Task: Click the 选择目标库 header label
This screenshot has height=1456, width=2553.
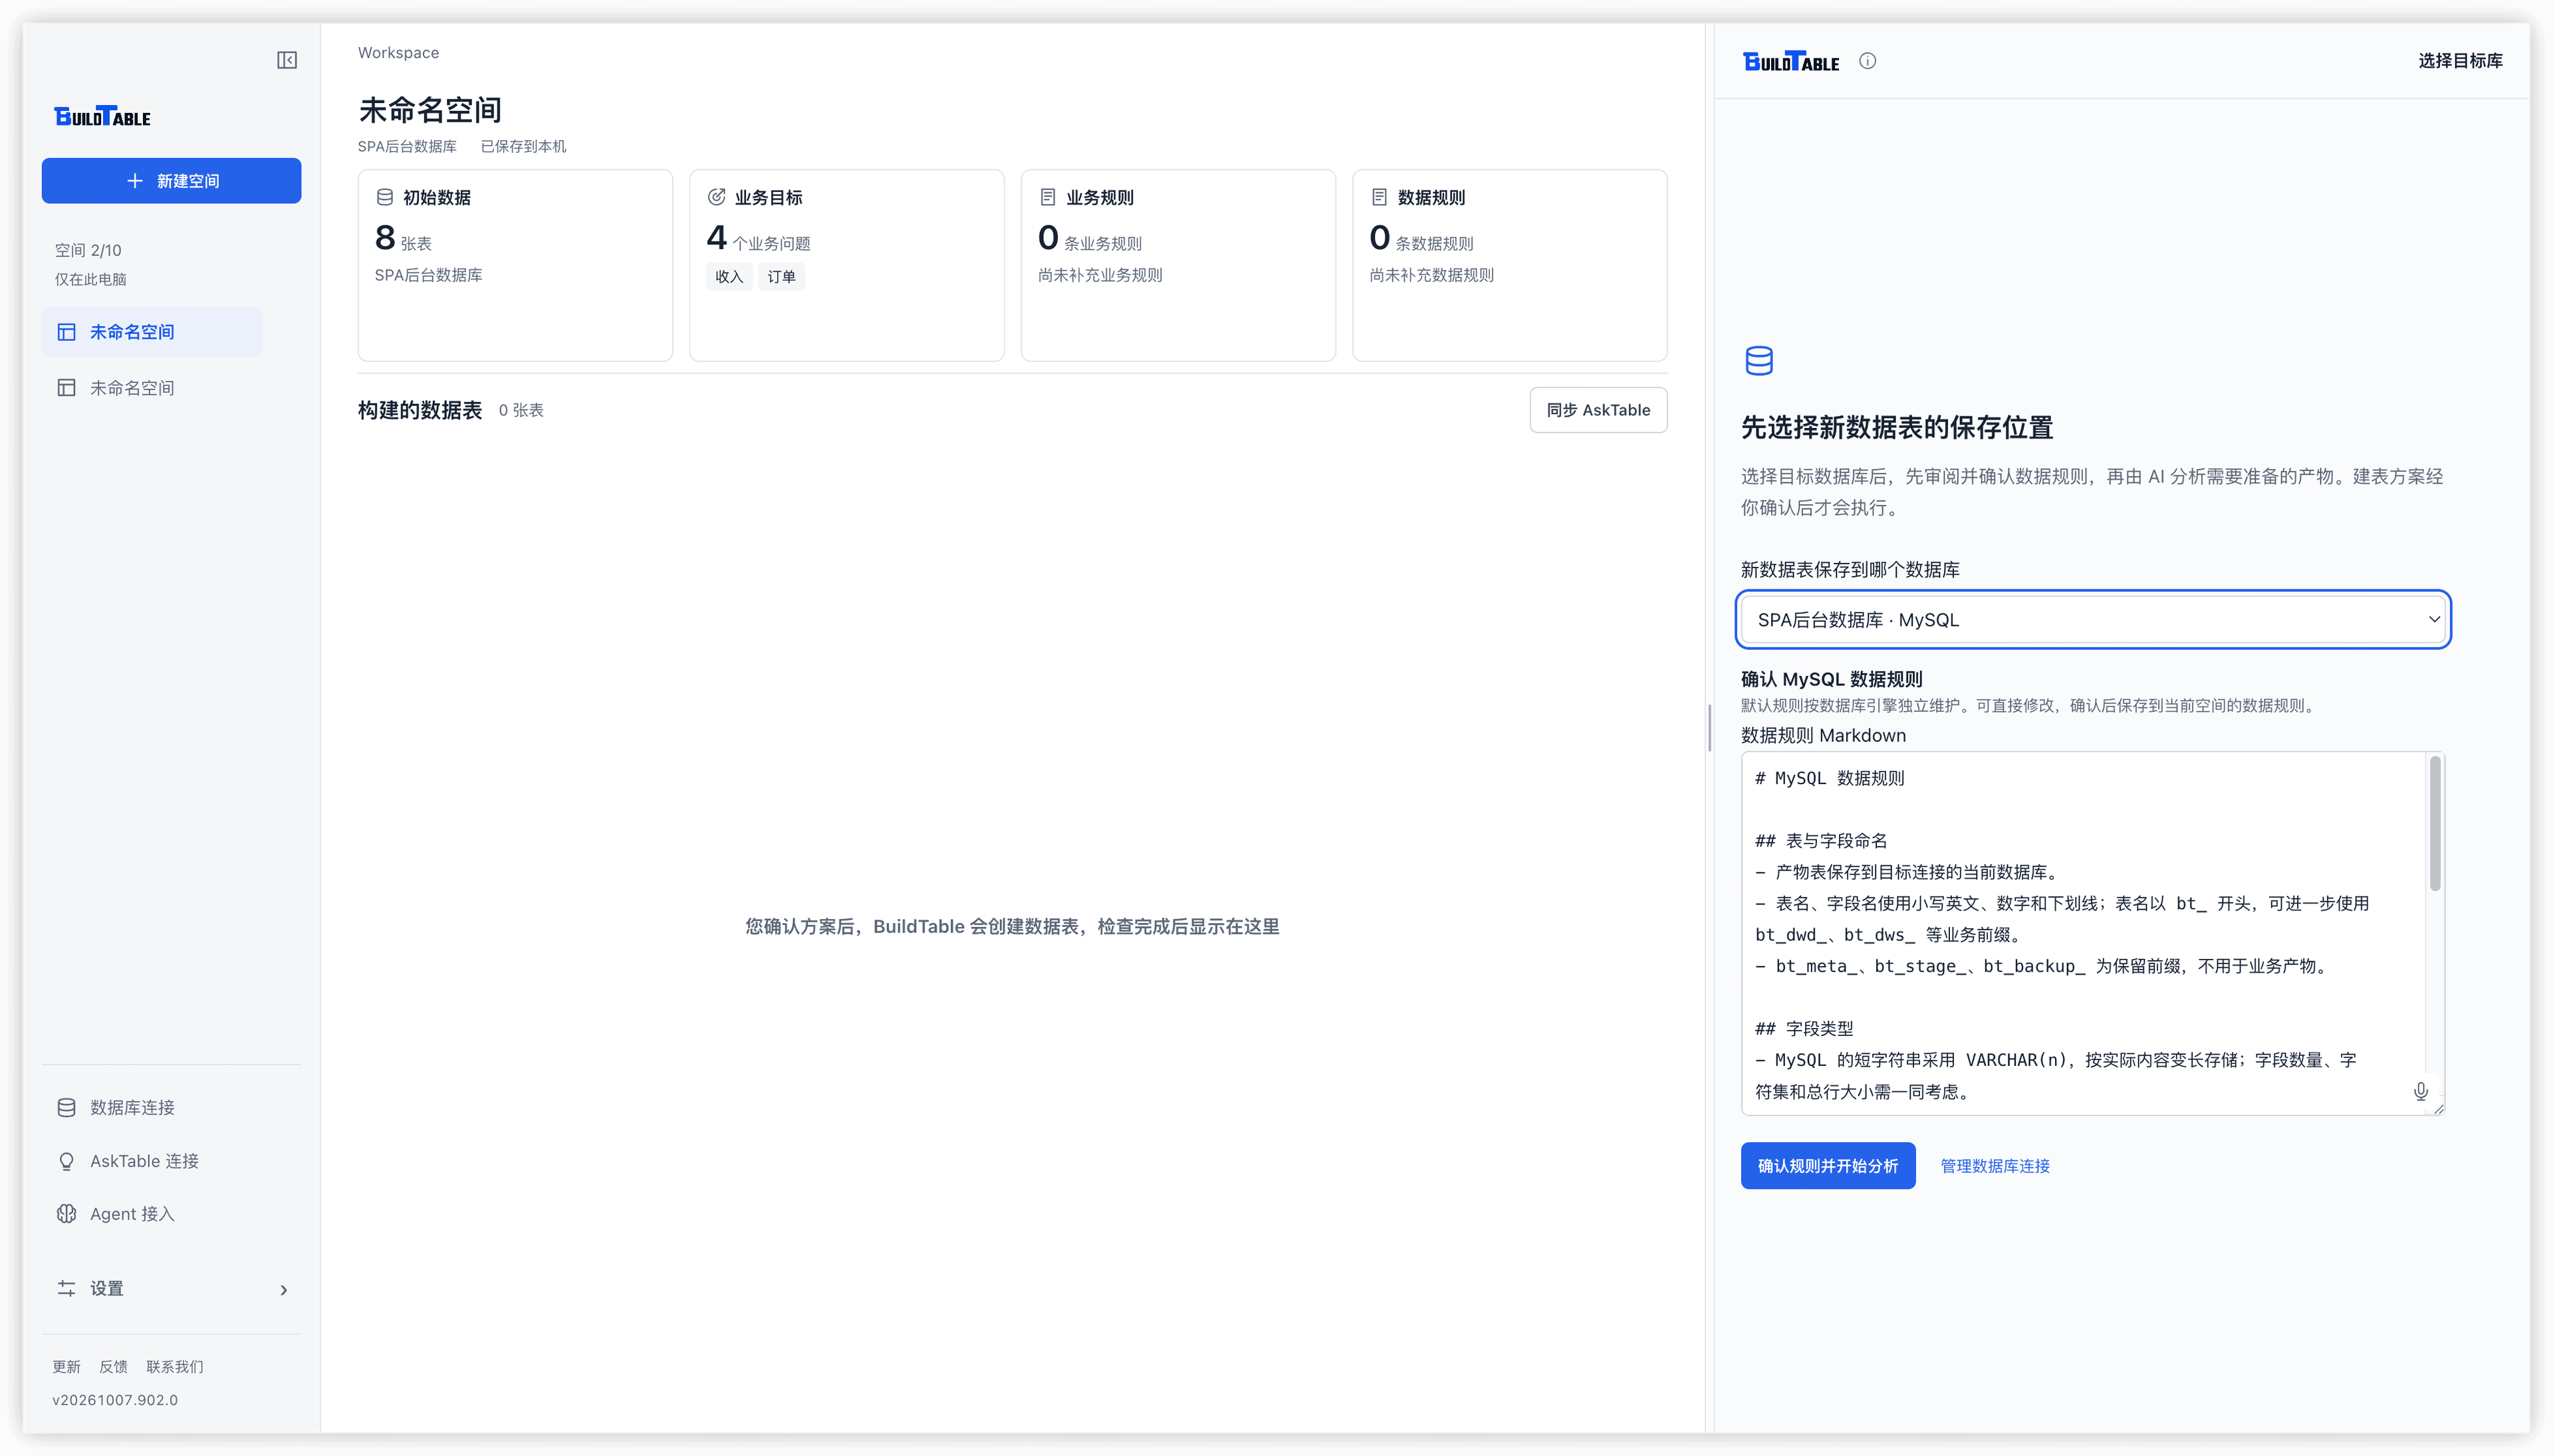Action: click(2460, 61)
